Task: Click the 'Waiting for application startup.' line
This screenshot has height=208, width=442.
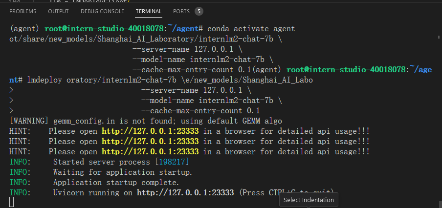Action: click(122, 172)
